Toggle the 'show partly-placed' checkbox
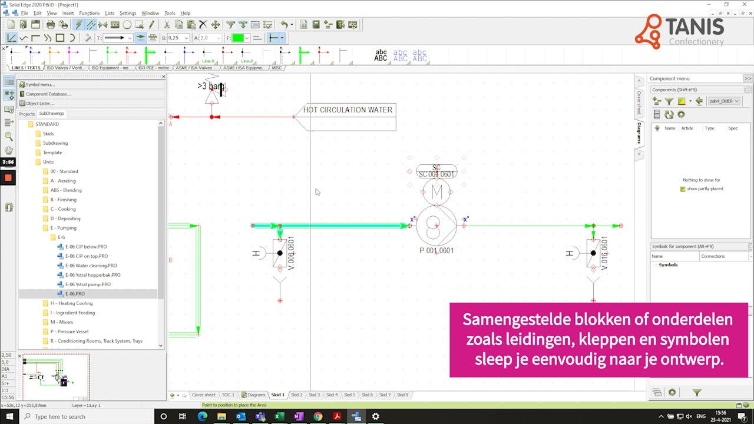The width and height of the screenshot is (754, 424). point(683,189)
